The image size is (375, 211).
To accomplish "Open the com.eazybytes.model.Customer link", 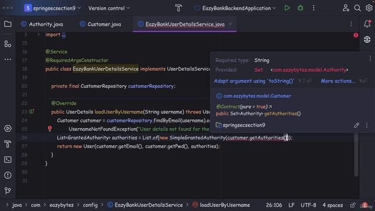I will [x=257, y=96].
